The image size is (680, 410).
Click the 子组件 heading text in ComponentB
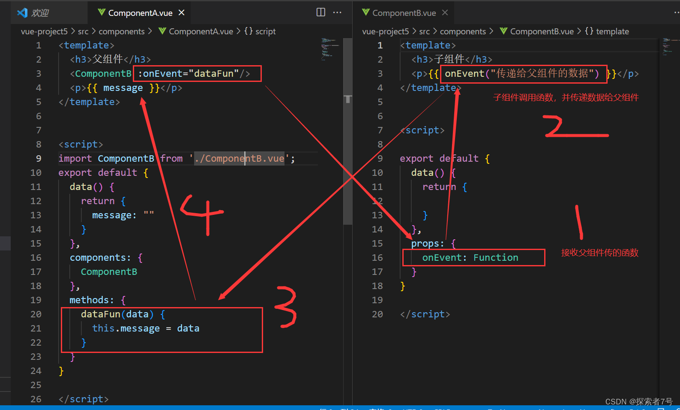point(449,59)
